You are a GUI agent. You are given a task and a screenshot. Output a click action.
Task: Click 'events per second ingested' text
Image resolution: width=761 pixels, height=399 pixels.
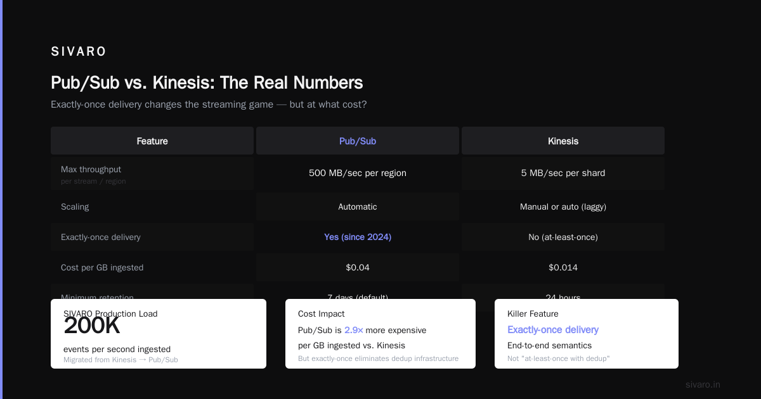pyautogui.click(x=117, y=349)
